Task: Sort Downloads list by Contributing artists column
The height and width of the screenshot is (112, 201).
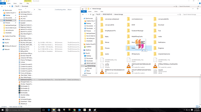Action: click(61, 9)
